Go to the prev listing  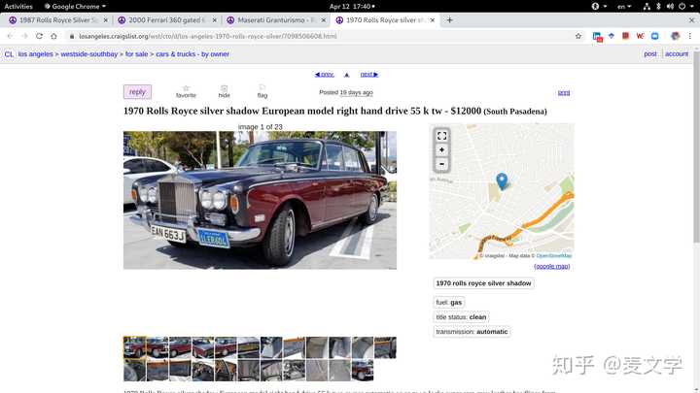[x=324, y=75]
